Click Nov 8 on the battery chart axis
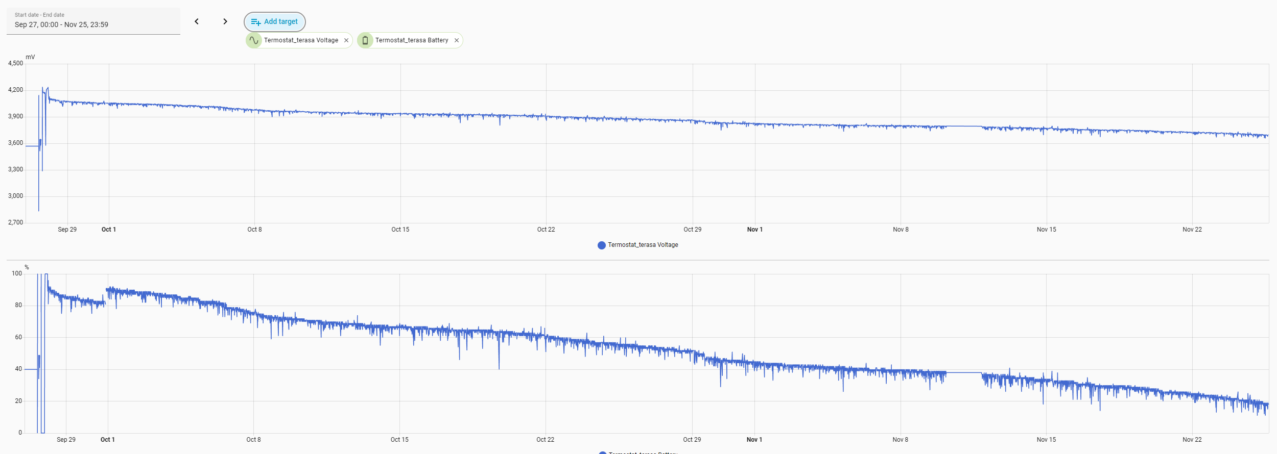This screenshot has width=1277, height=454. [901, 440]
